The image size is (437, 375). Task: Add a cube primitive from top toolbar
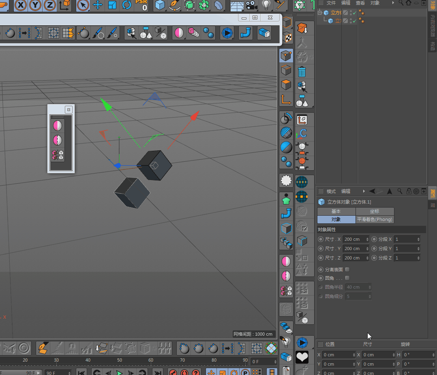pos(160,5)
